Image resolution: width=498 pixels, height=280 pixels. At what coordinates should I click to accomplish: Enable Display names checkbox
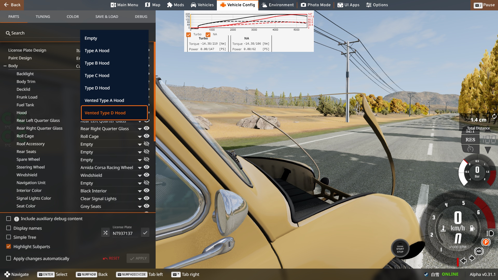9,228
